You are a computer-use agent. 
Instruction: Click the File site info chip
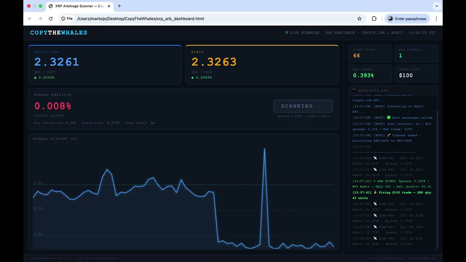coord(67,19)
